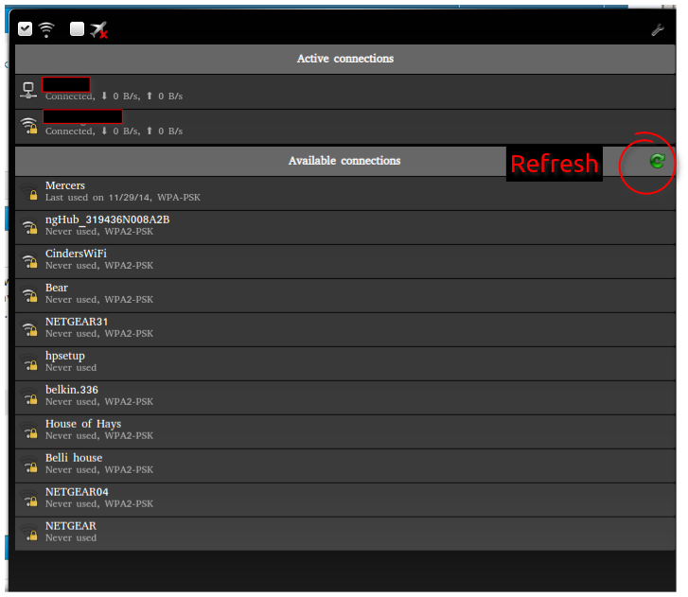Connect to ngHub_319436N008A2B network
Screen dimensions: 688x597
pos(344,228)
